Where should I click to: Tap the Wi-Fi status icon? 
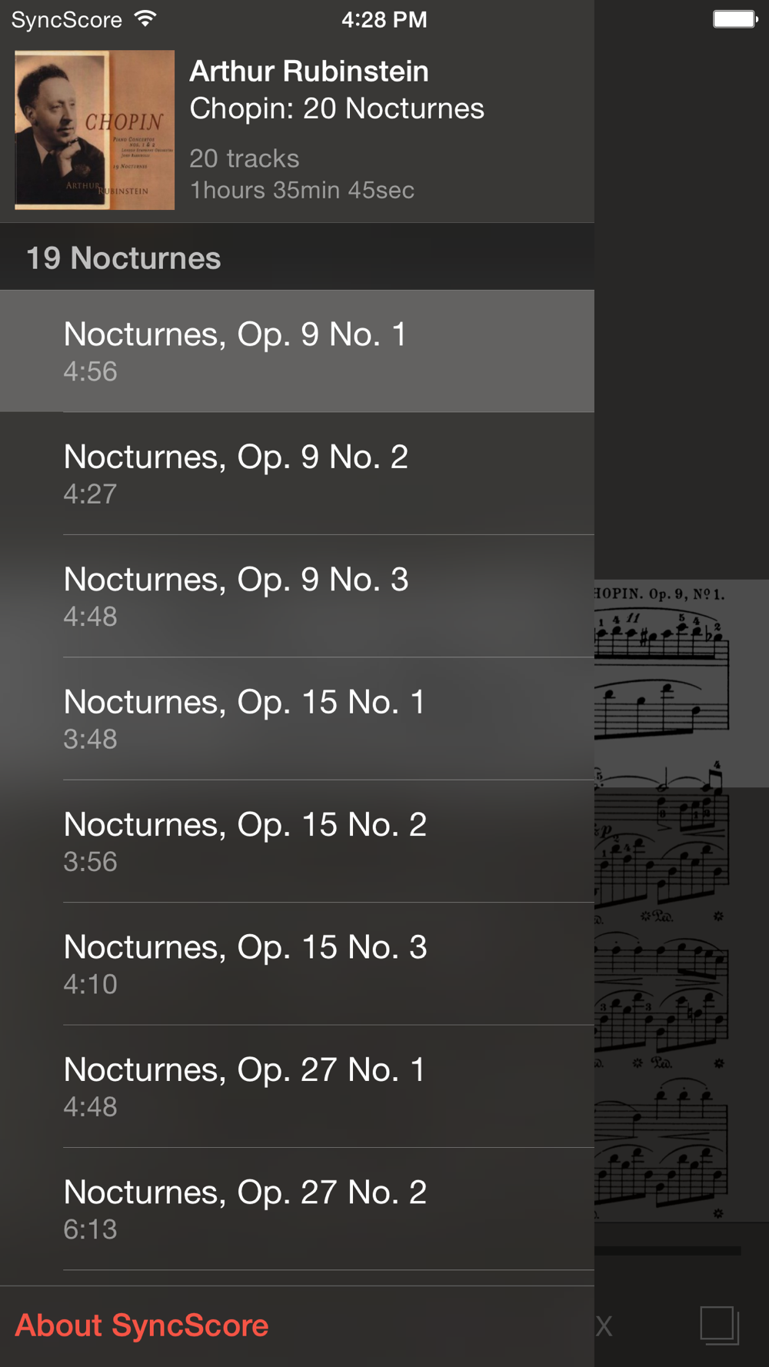coord(145,19)
